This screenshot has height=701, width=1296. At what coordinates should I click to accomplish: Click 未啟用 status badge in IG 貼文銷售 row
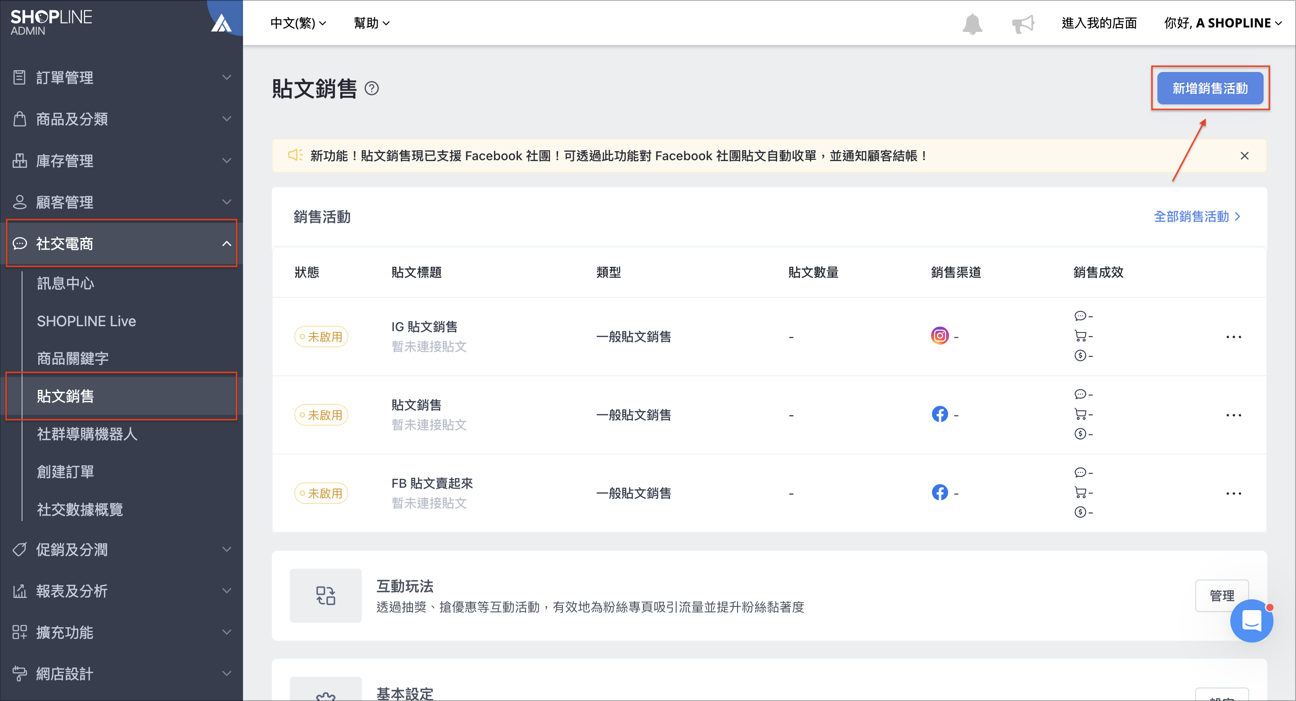[321, 337]
